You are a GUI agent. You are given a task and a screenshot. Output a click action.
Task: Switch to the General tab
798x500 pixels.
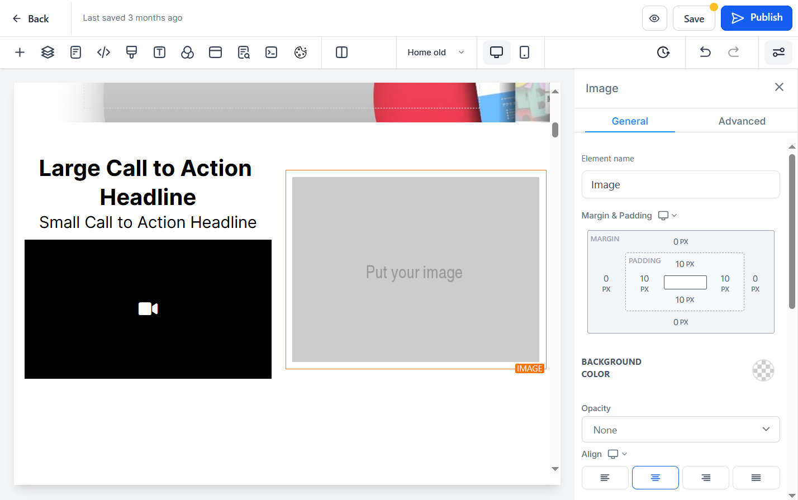630,121
